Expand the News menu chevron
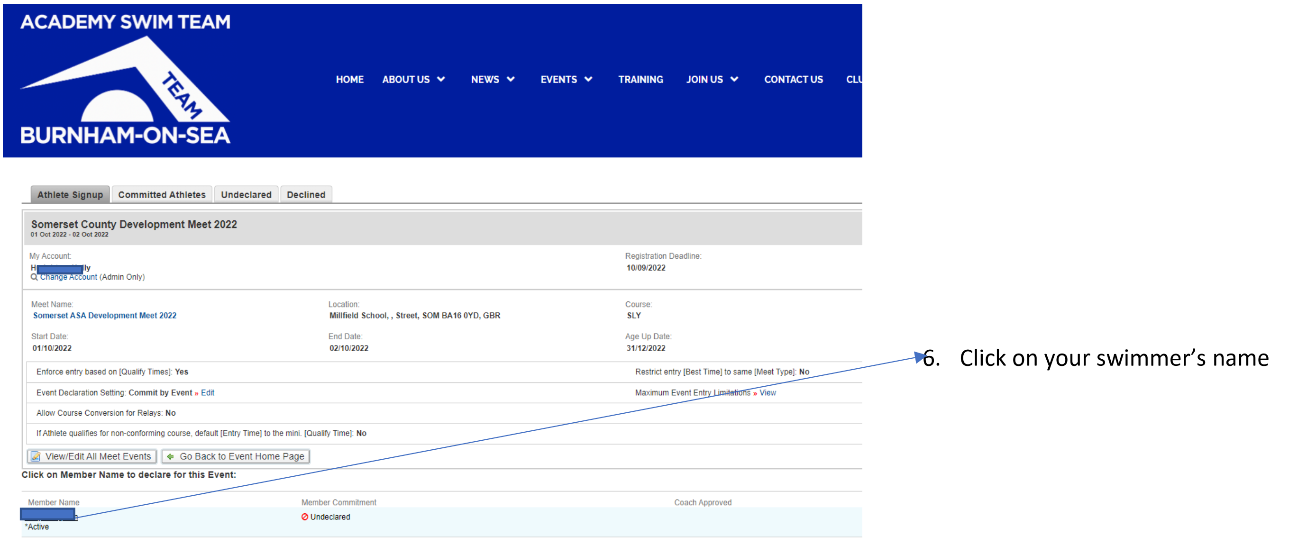 [511, 79]
